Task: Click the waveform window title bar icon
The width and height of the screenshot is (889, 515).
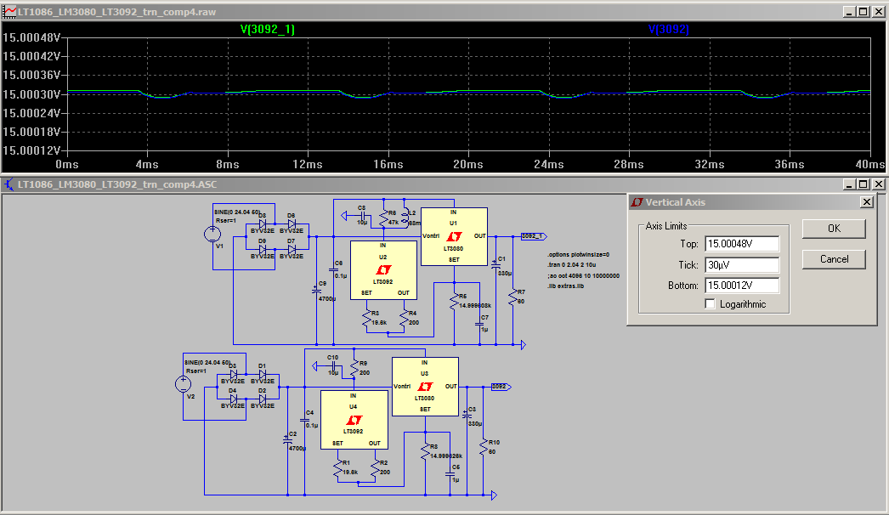Action: coord(9,11)
